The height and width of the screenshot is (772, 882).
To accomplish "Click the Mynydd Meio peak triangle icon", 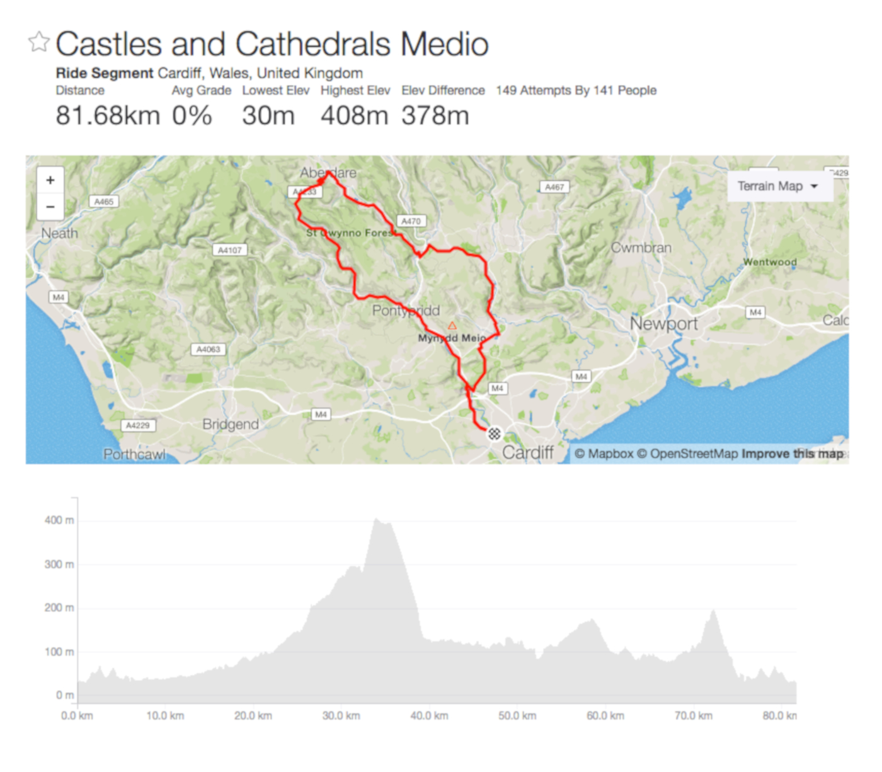I will point(452,326).
